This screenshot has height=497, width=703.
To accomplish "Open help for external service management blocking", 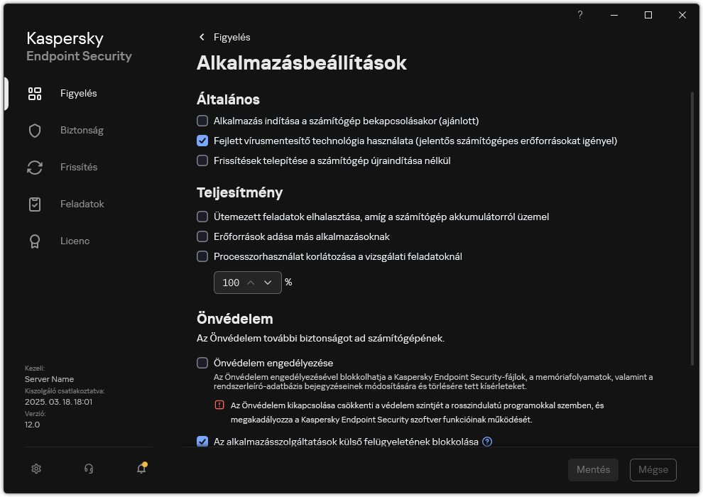I will pos(487,442).
